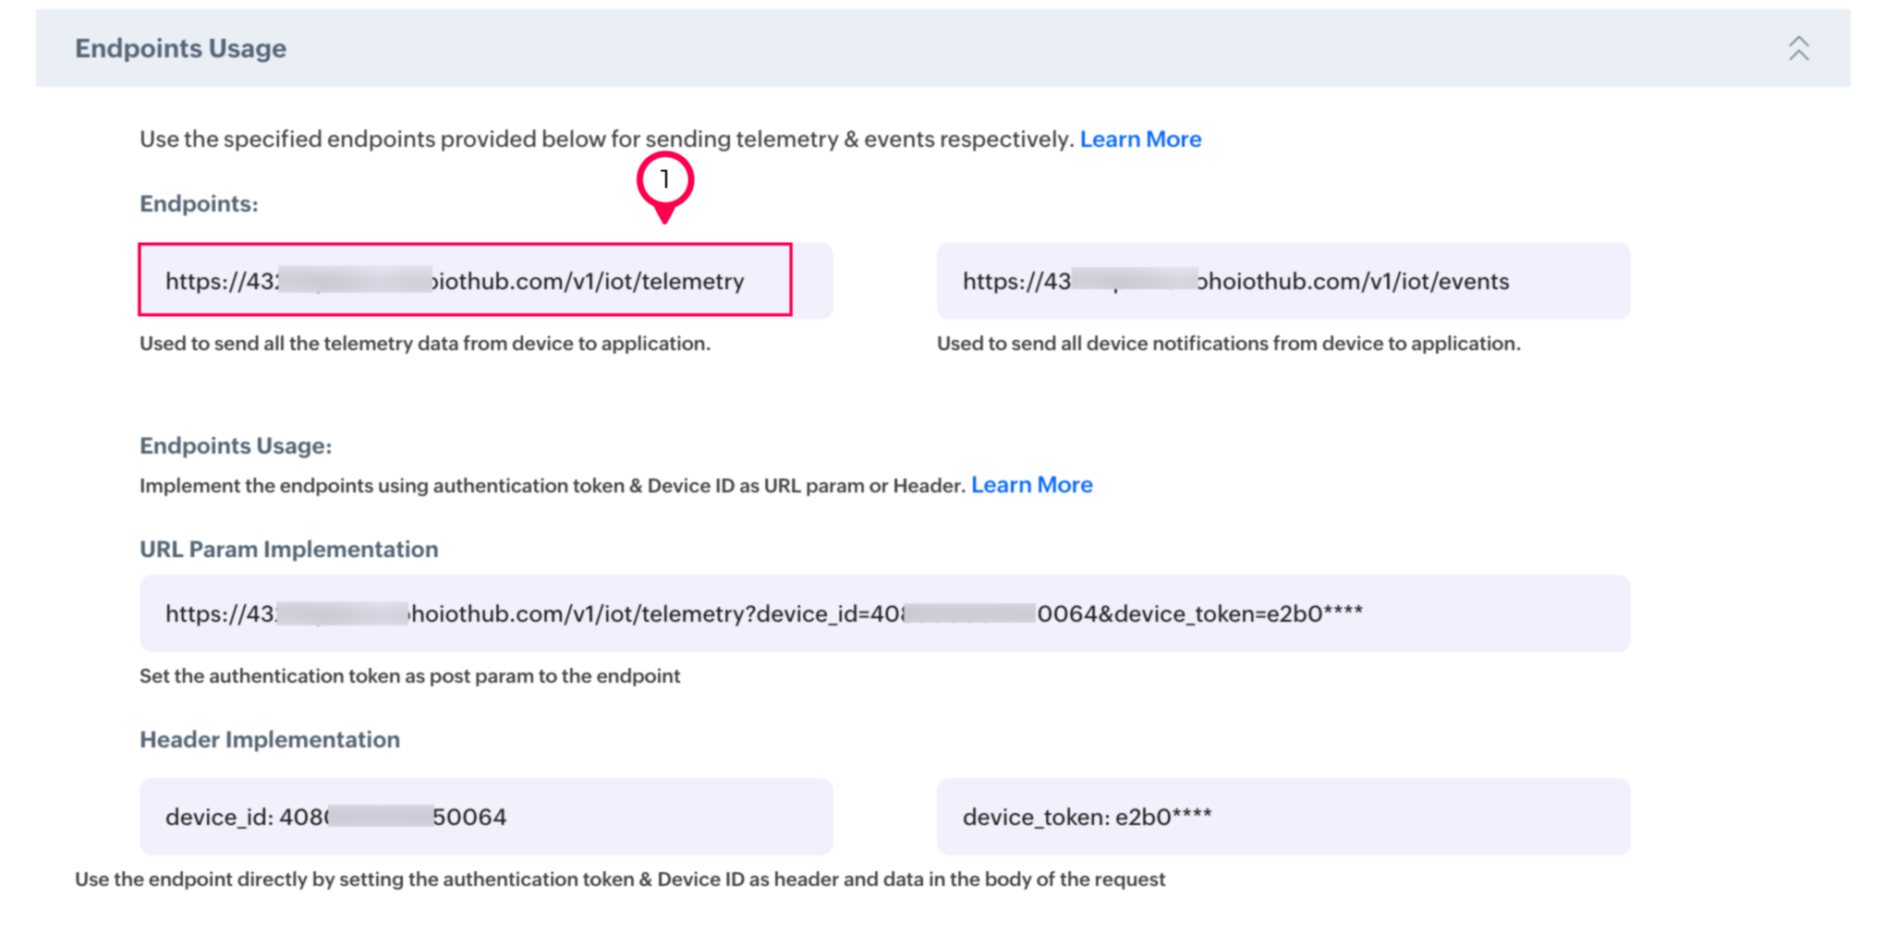The width and height of the screenshot is (1885, 934).
Task: Click the telemetry data description text
Action: pyautogui.click(x=425, y=344)
